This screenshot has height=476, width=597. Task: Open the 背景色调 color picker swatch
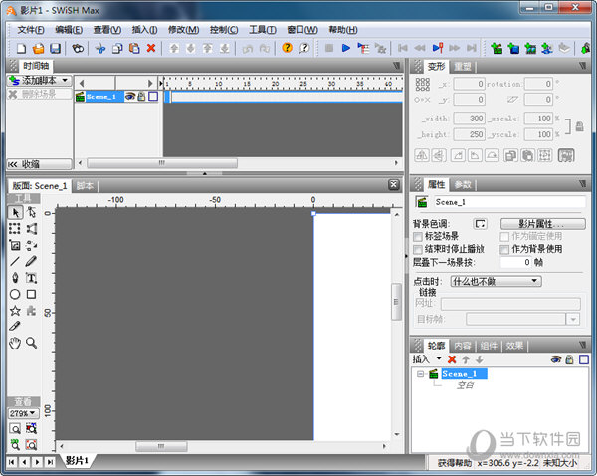pyautogui.click(x=480, y=224)
